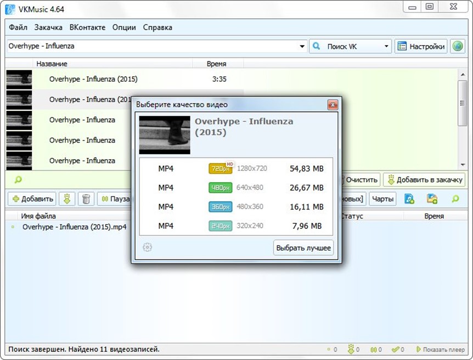
Task: Click the VKMusic app icon in title bar
Action: click(x=10, y=9)
